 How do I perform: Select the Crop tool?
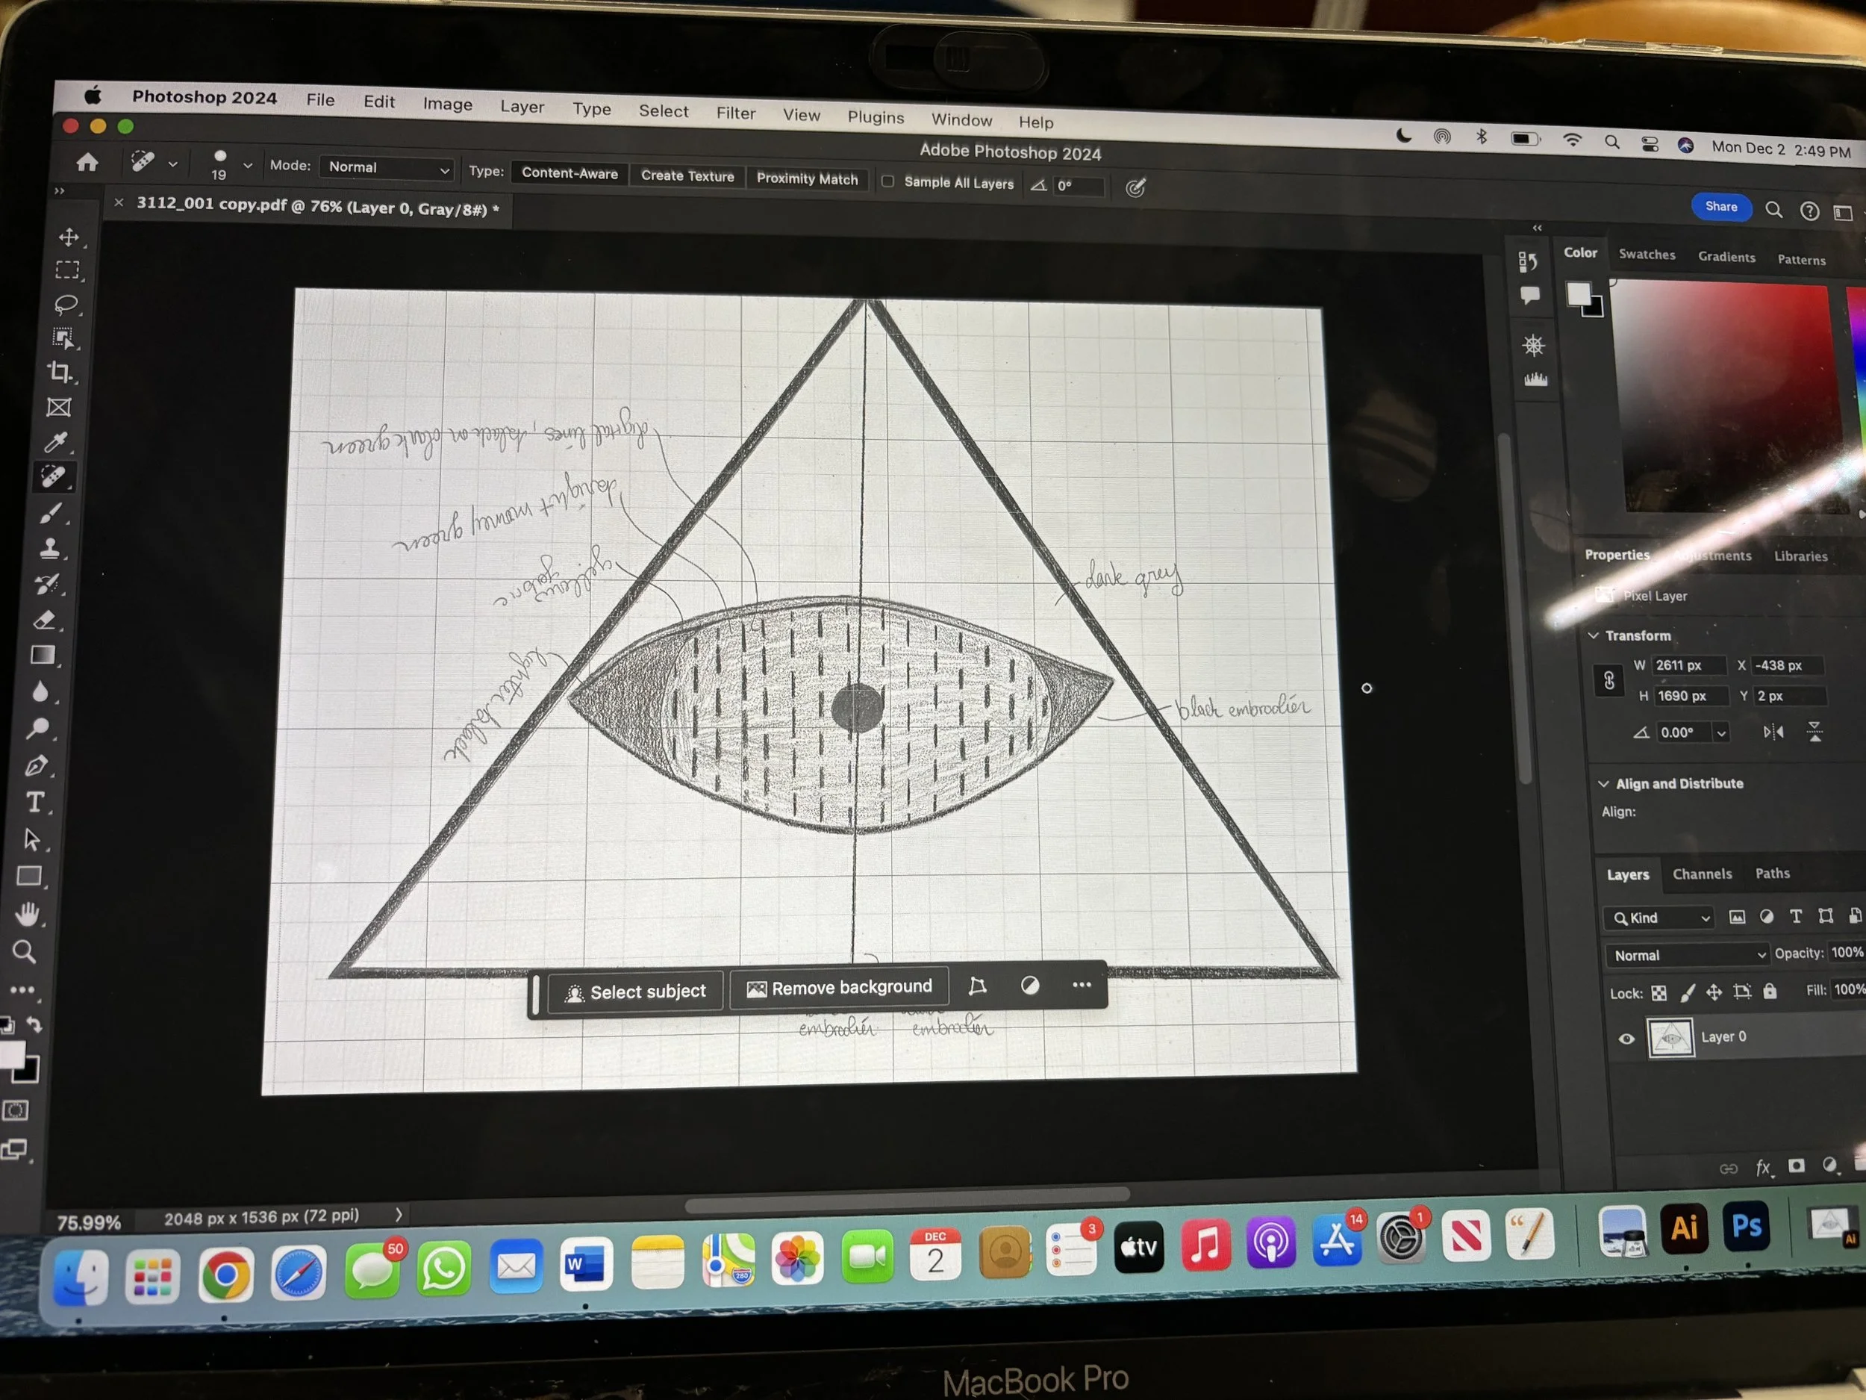click(x=60, y=372)
